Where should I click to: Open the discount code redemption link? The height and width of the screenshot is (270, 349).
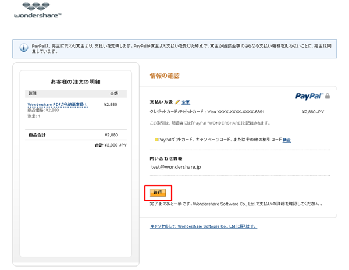click(287, 140)
